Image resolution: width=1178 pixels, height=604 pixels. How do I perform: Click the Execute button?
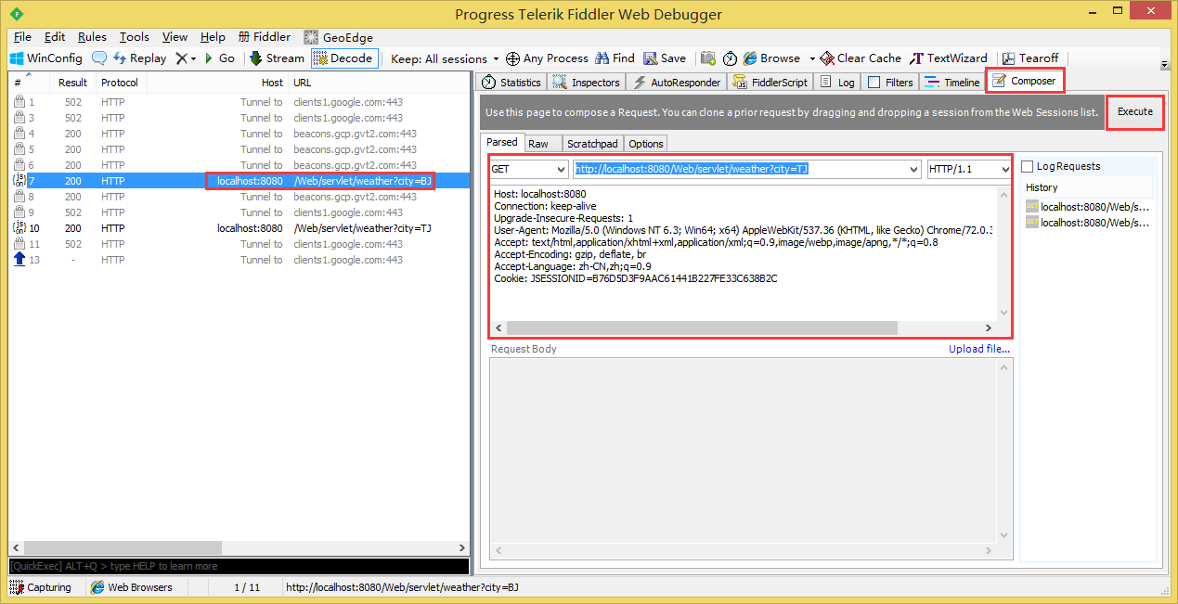click(x=1135, y=111)
